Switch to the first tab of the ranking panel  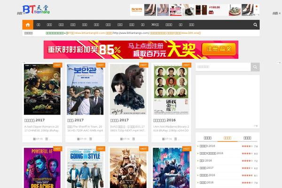coord(208,138)
